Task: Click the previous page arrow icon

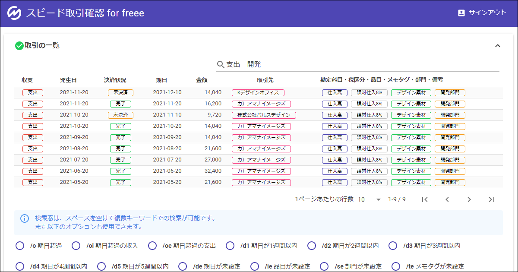Action: click(447, 199)
